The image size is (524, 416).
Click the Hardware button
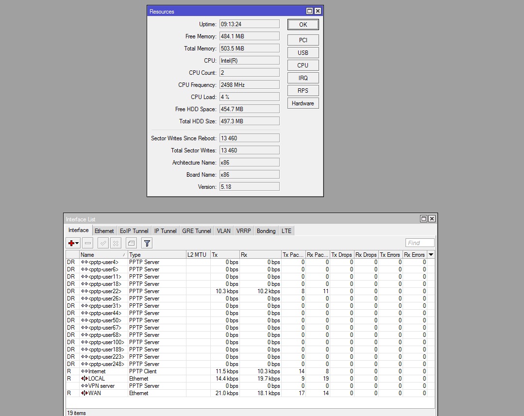[x=303, y=103]
